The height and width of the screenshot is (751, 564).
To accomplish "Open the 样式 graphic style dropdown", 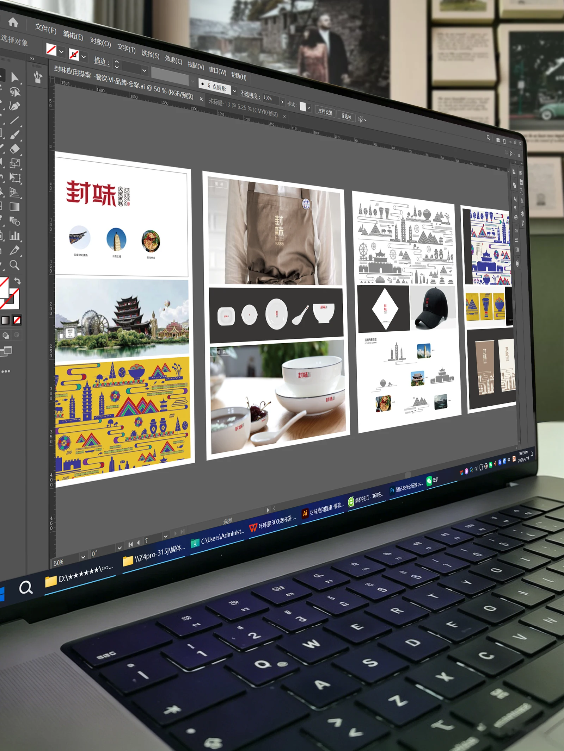I will (x=309, y=108).
